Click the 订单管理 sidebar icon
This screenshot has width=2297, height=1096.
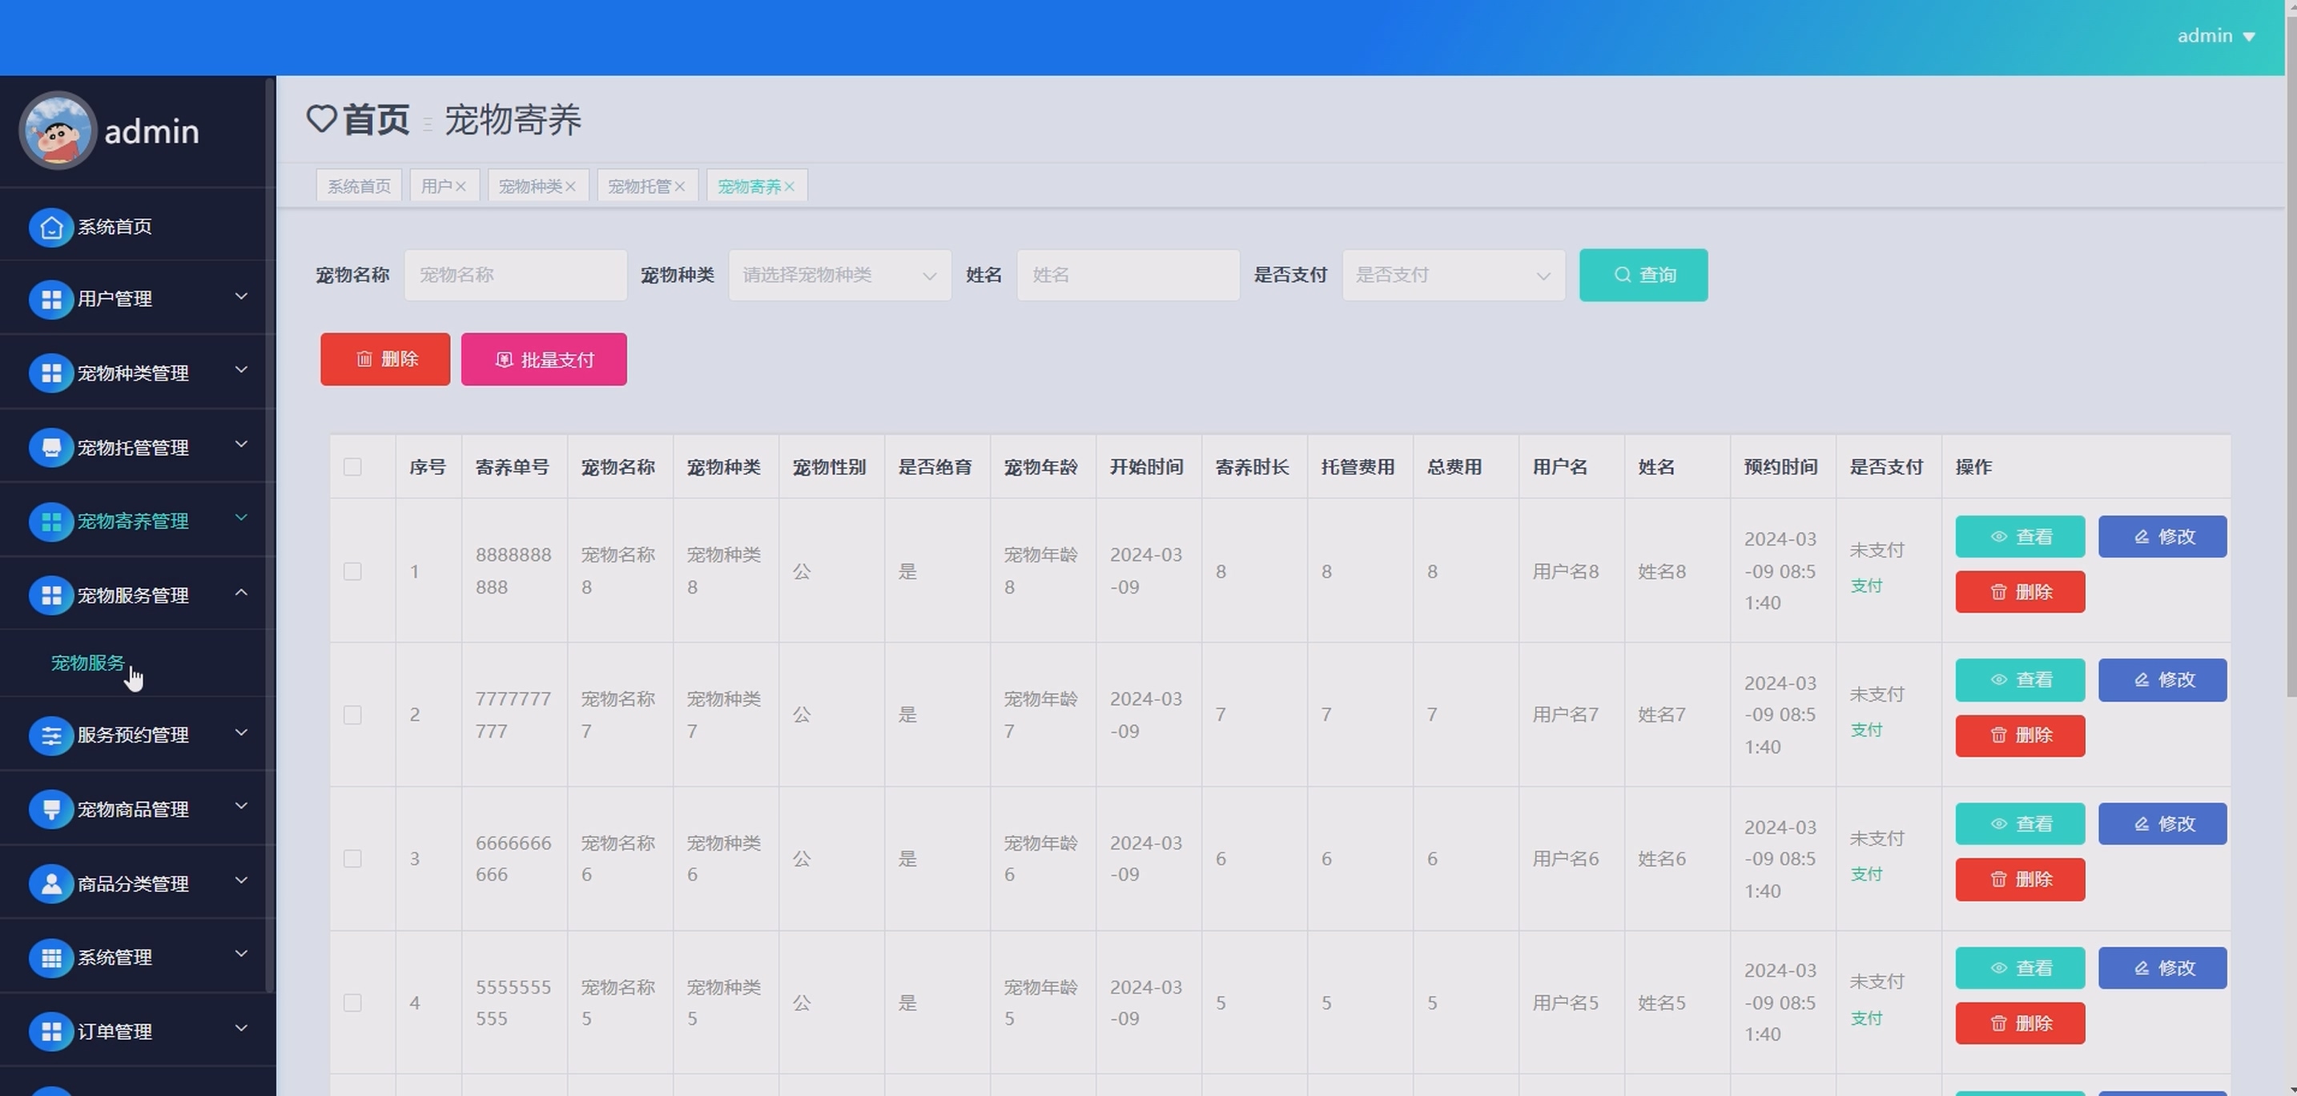50,1031
